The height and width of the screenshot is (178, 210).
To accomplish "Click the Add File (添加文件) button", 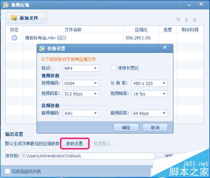I will pyautogui.click(x=26, y=18).
